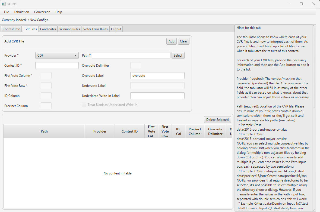Click the ID Column field
Viewport: 320px width, 212px height.
pyautogui.click(x=46, y=96)
